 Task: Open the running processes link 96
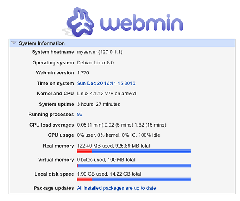80,114
